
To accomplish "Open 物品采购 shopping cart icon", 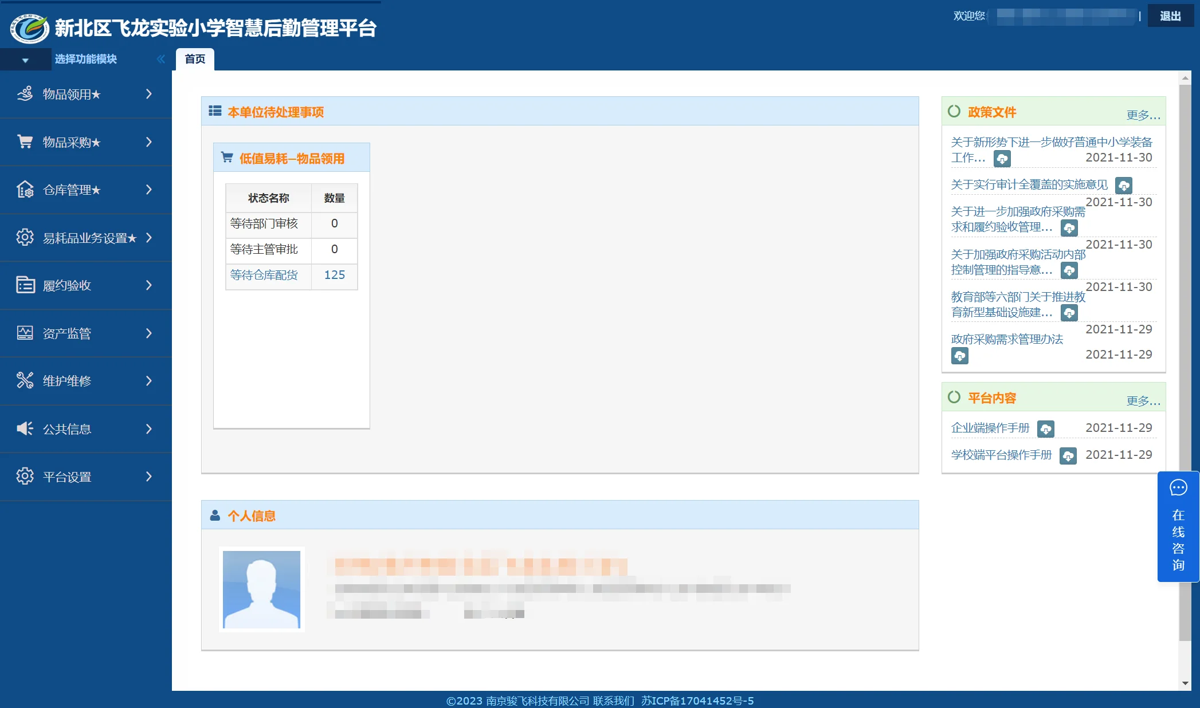I will click(x=25, y=142).
